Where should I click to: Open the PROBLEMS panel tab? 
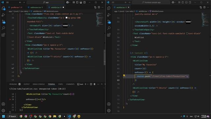[13, 84]
